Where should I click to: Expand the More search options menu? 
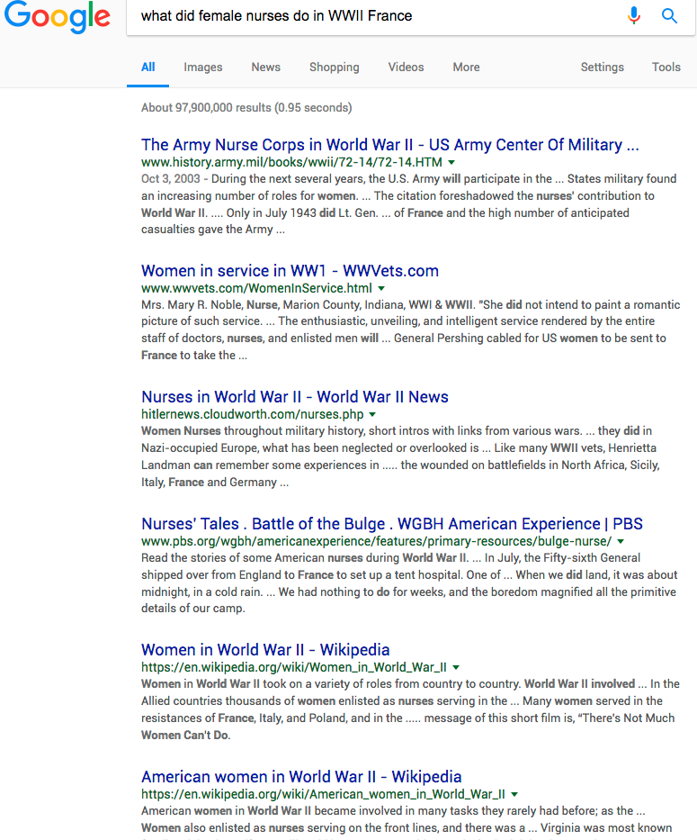coord(466,68)
